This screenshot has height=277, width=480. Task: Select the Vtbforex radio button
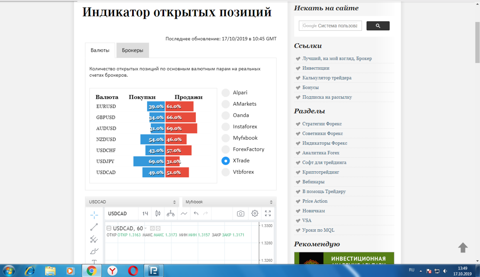(x=225, y=172)
